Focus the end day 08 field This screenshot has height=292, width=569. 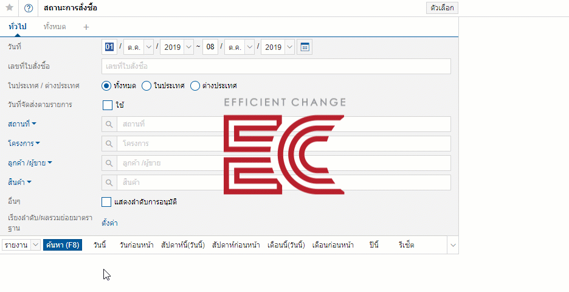[x=210, y=47]
